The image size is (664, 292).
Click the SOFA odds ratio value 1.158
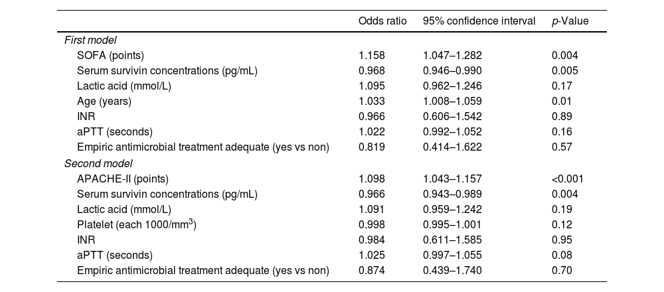click(x=371, y=55)
